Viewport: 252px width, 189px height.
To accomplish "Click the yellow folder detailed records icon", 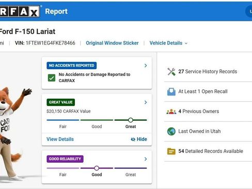I will coord(171,151).
